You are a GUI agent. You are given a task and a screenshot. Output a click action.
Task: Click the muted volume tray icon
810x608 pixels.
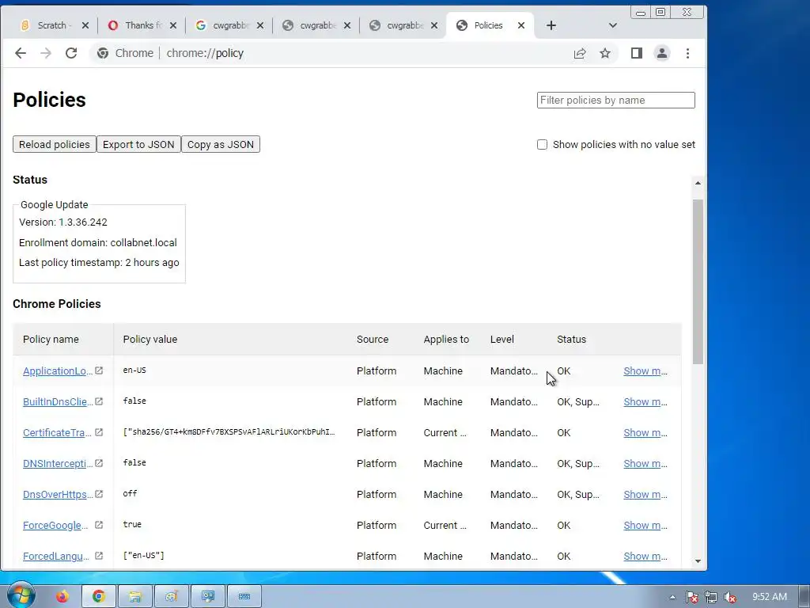click(x=730, y=597)
